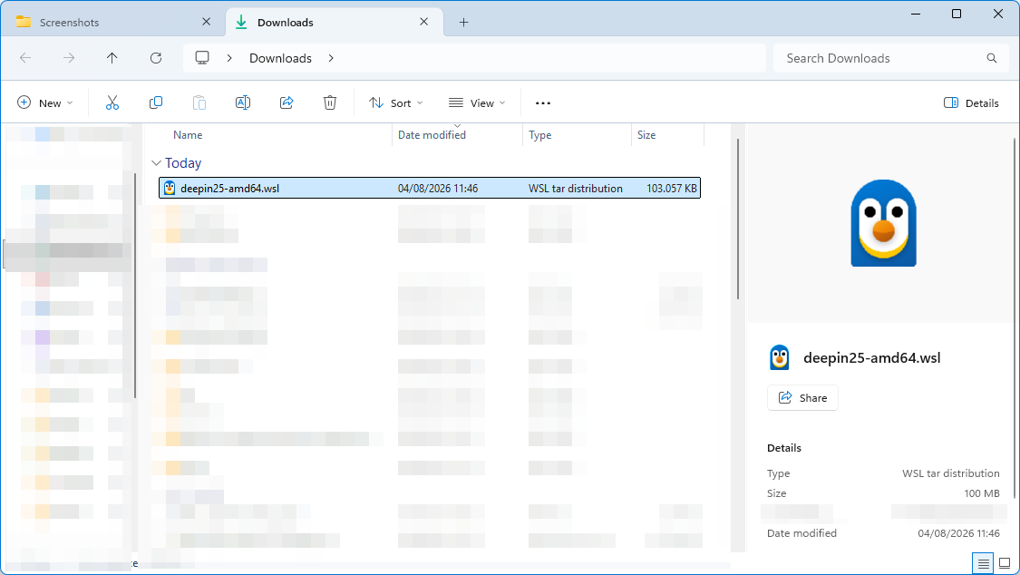
Task: Click WSL tar distribution in file row
Action: coord(576,188)
